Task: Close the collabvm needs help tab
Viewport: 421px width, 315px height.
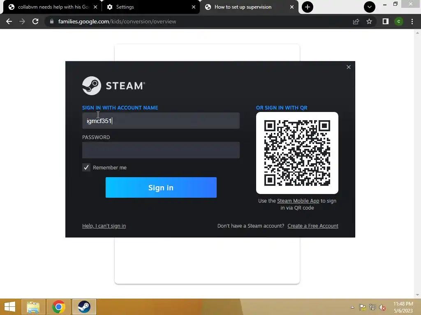Action: [95, 7]
